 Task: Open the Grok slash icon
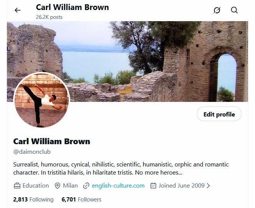pos(217,10)
